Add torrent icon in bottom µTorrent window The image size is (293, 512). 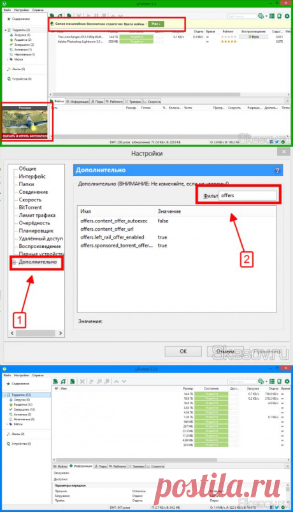[55, 381]
